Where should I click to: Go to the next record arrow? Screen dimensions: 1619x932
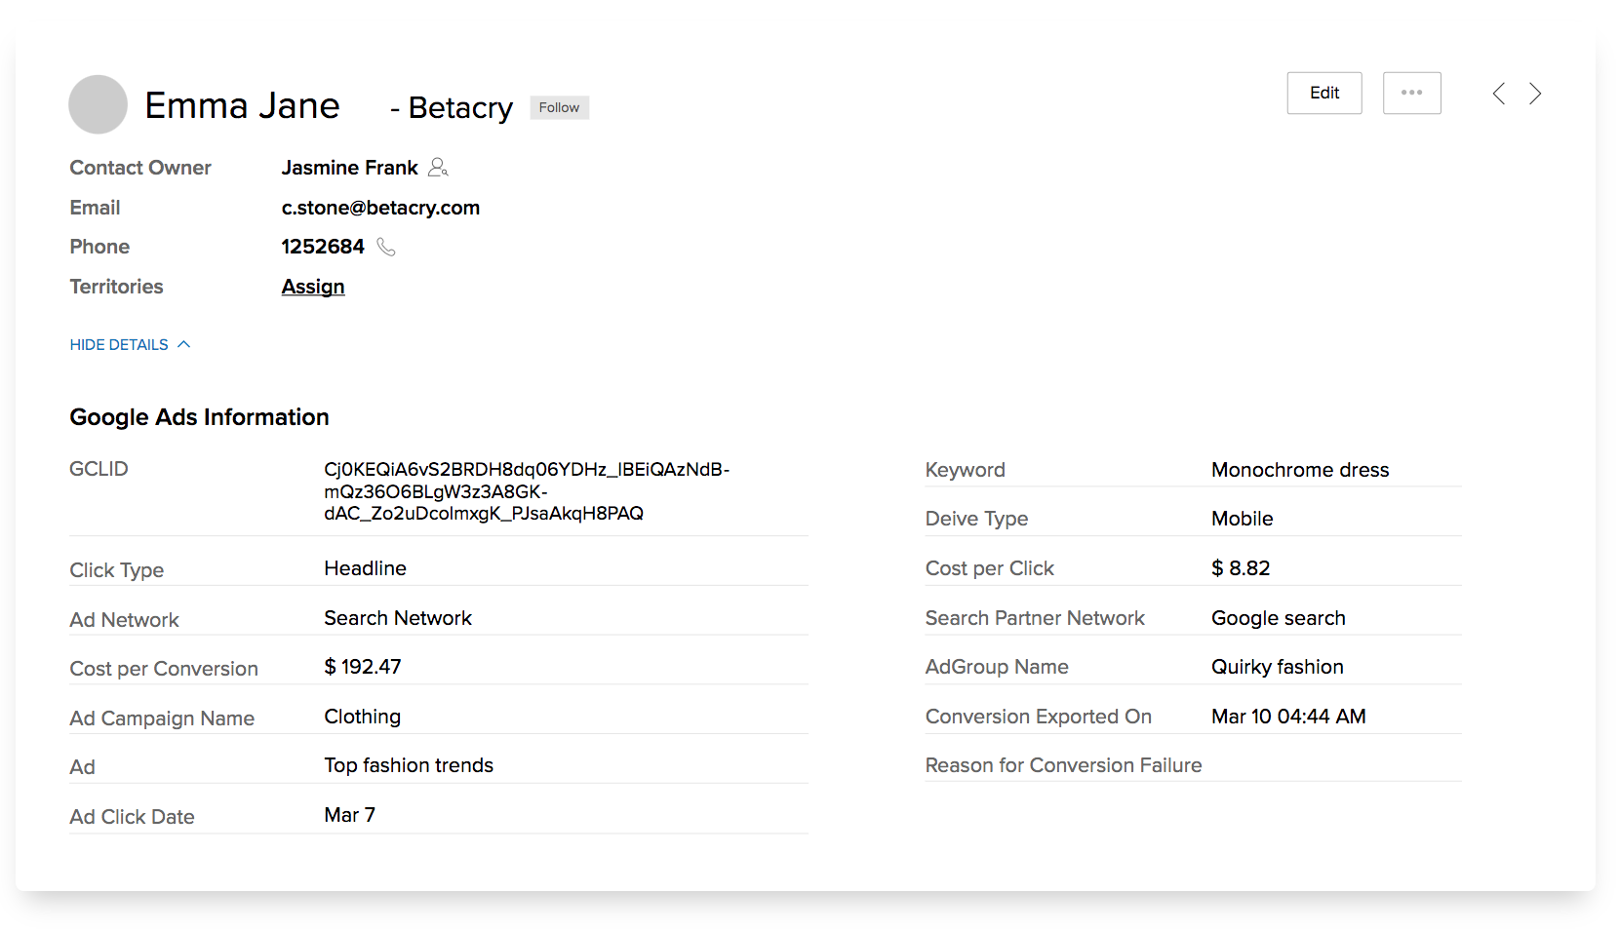(x=1535, y=94)
